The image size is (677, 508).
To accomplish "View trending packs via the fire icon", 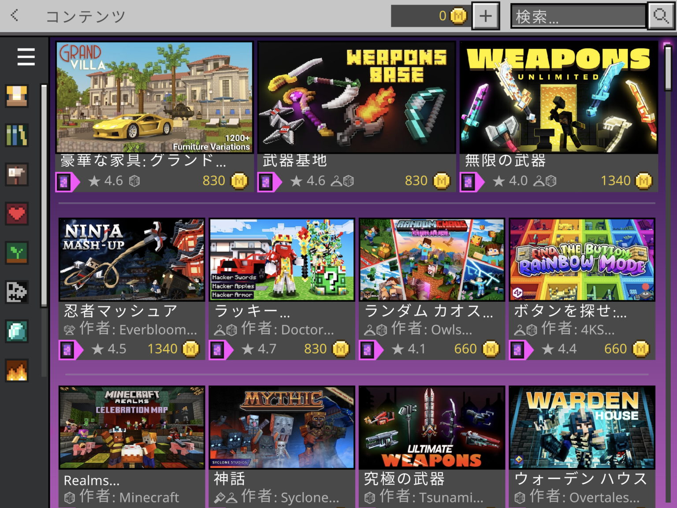I will tap(16, 370).
